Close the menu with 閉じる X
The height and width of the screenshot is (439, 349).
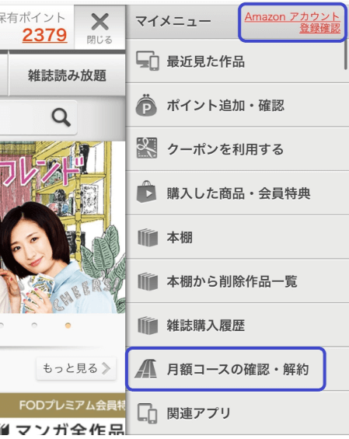pos(99,28)
